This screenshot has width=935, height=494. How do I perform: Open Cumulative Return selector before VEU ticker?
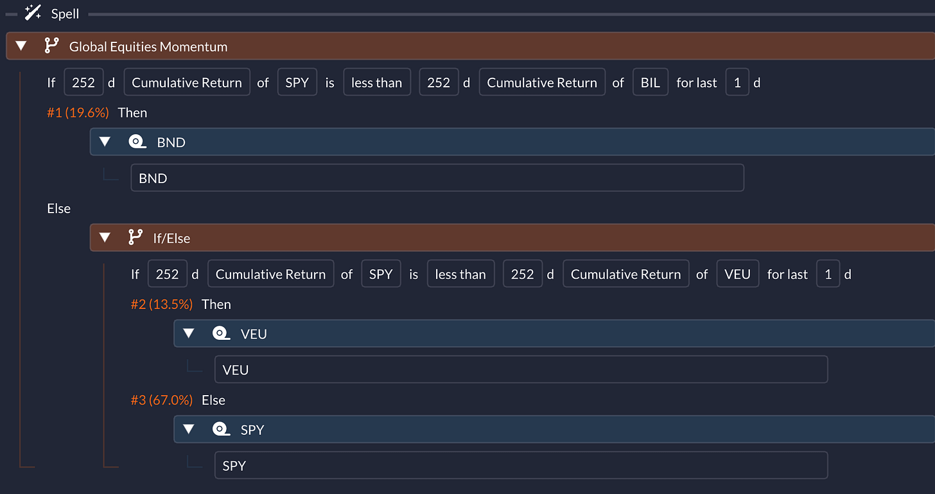pyautogui.click(x=626, y=274)
